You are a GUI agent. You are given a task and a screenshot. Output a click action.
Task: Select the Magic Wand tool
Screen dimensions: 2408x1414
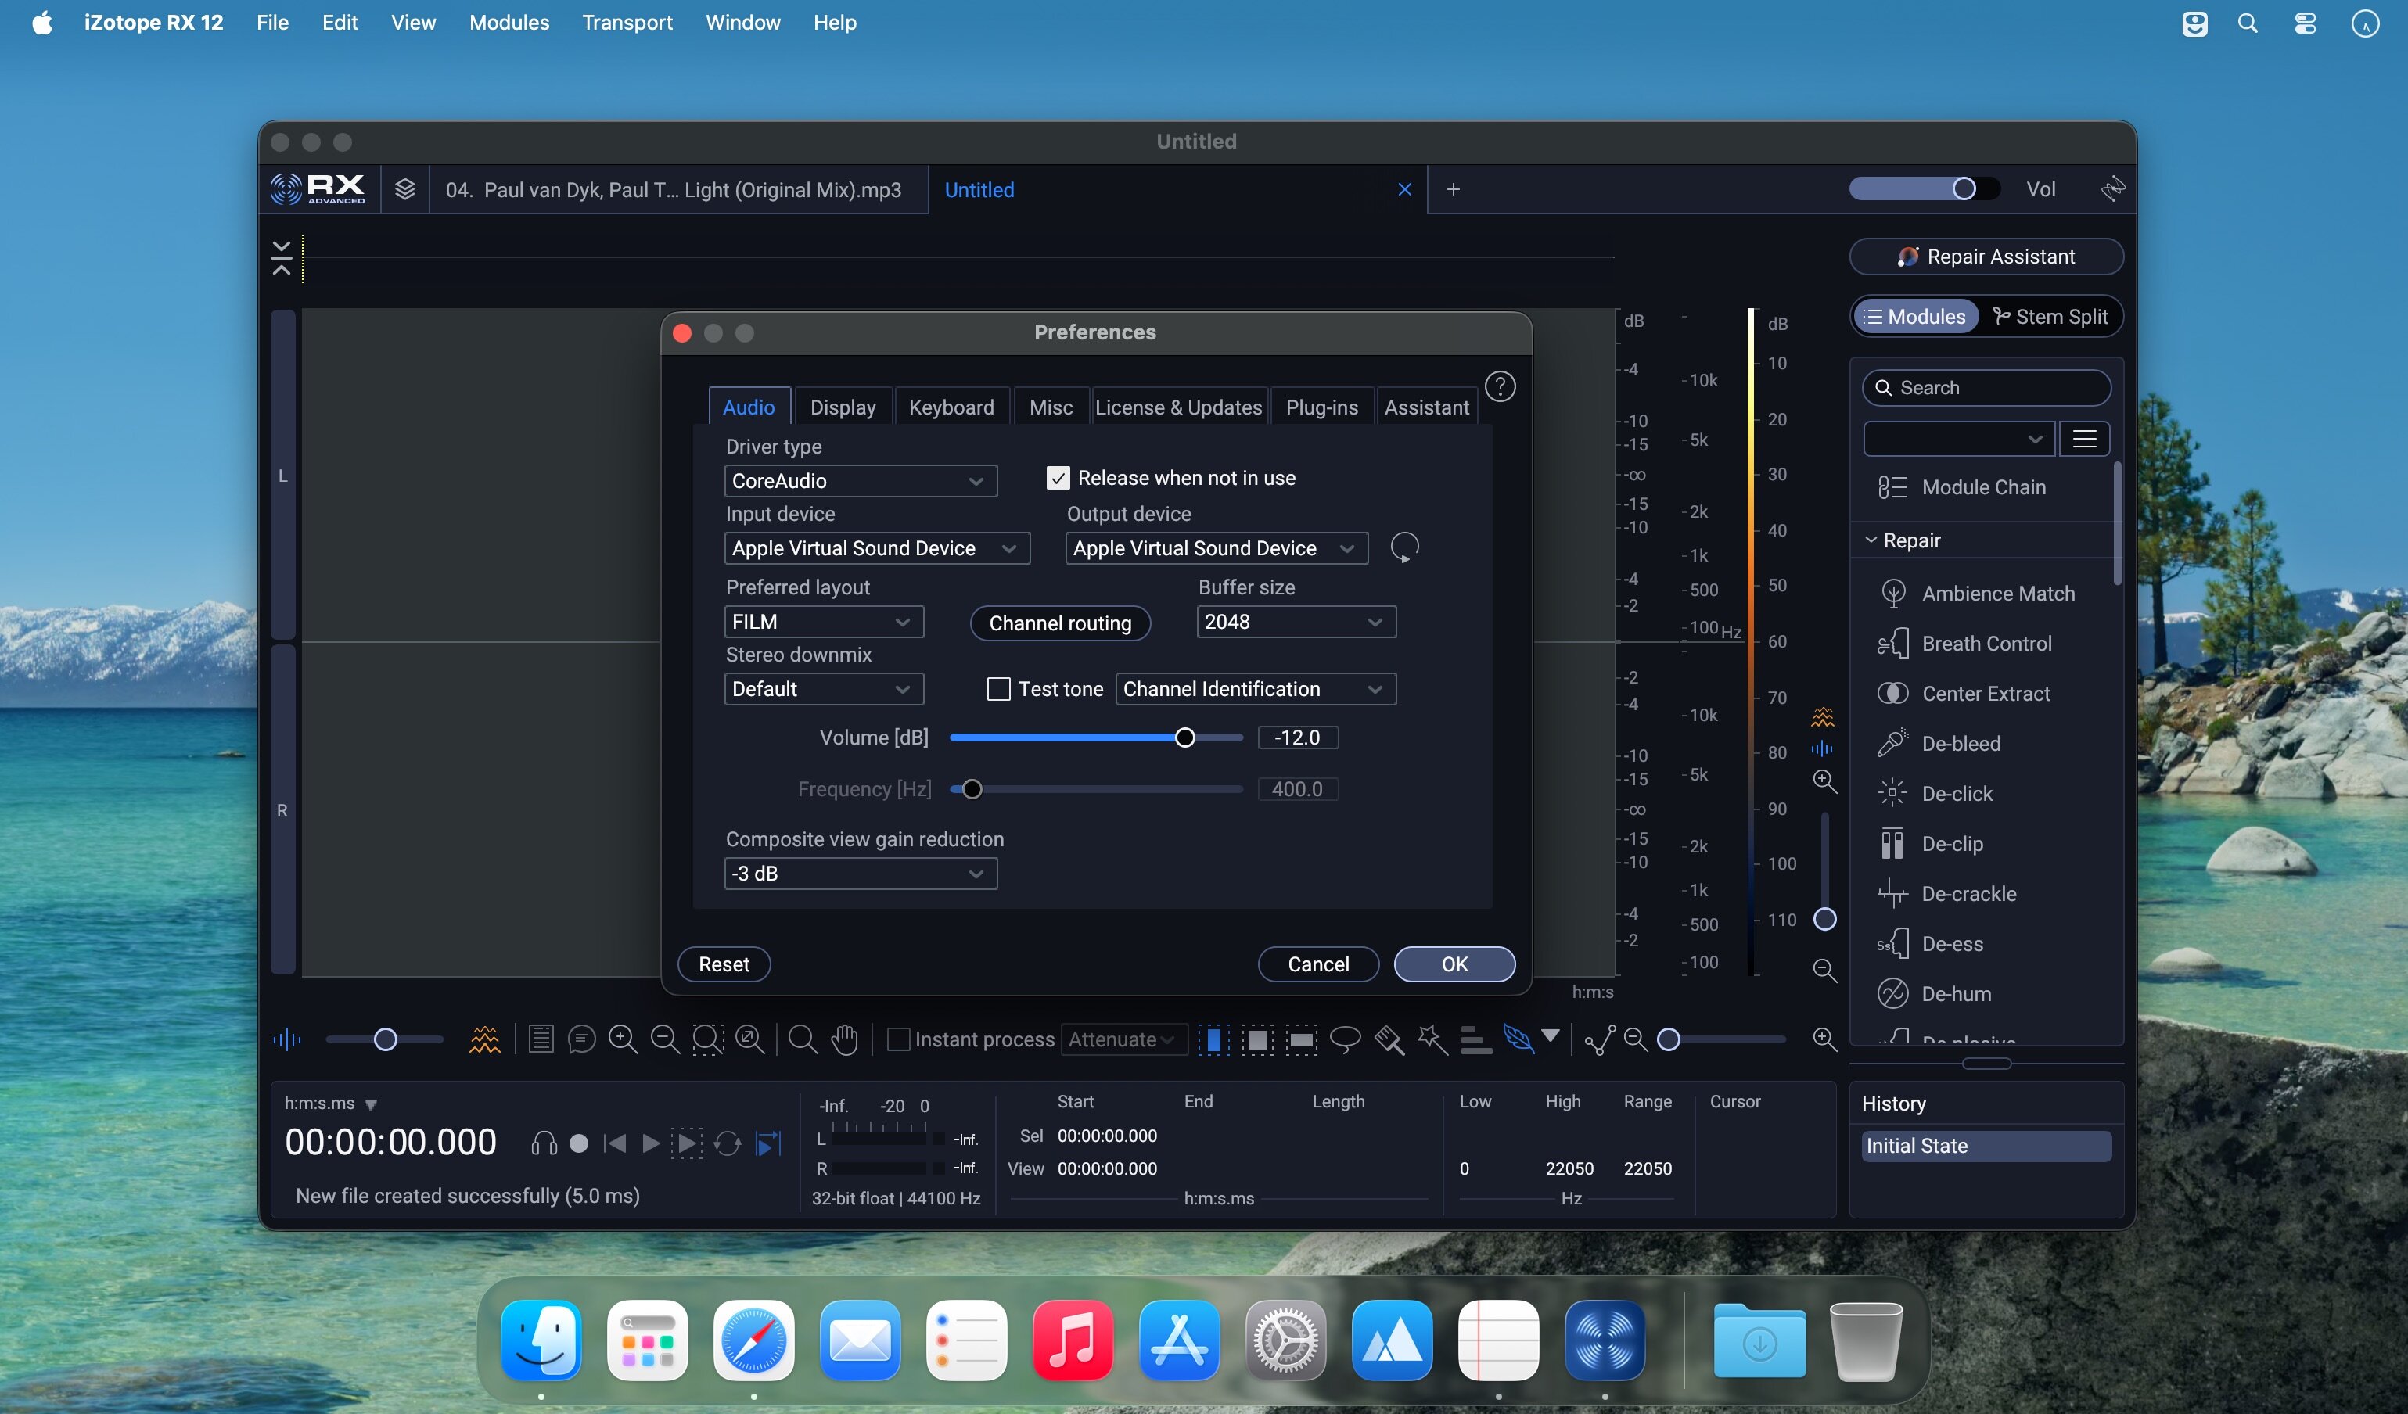pos(1432,1039)
